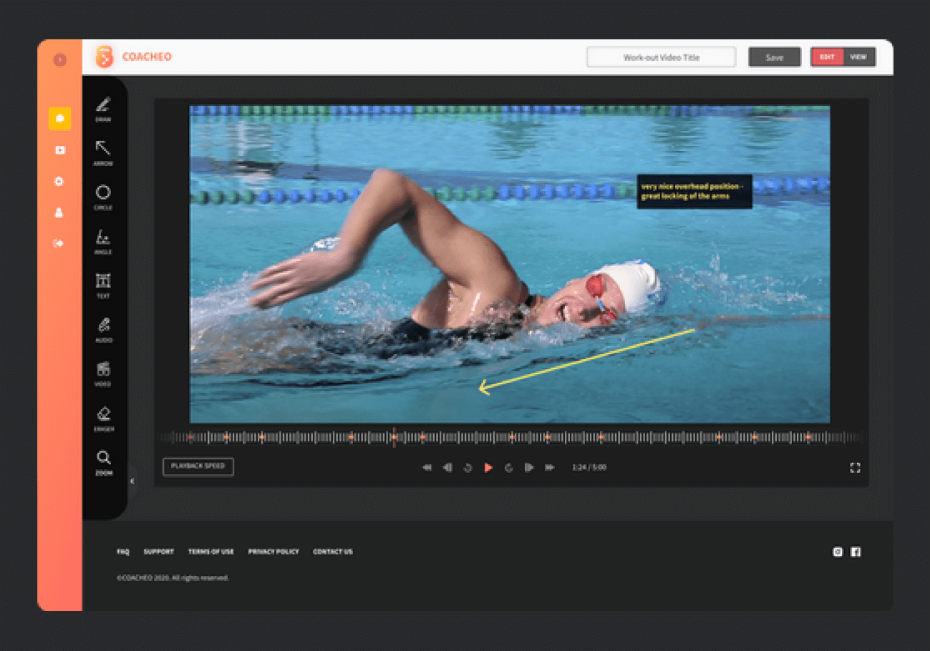Switch to VIEW mode
The height and width of the screenshot is (651, 930).
click(x=858, y=57)
